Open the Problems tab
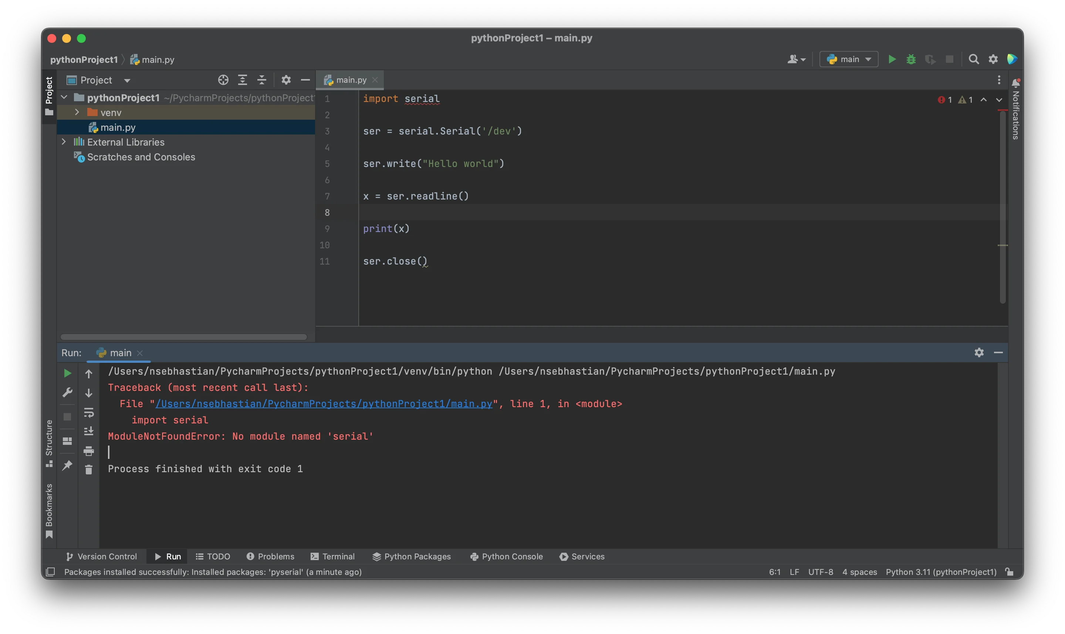1065x634 pixels. pyautogui.click(x=270, y=556)
